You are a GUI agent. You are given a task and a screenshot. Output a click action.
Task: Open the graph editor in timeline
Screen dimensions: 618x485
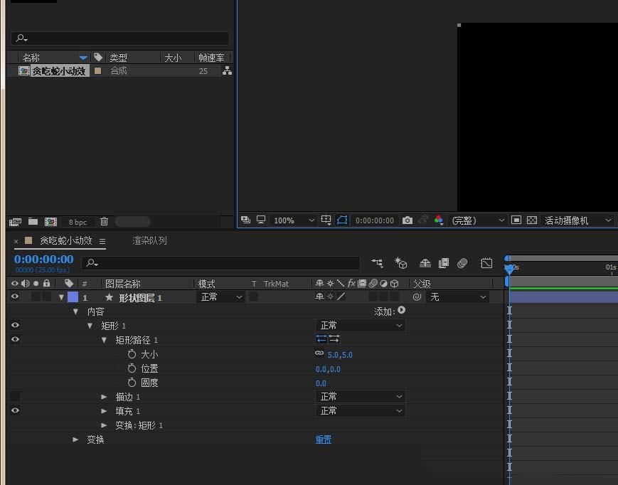click(486, 263)
